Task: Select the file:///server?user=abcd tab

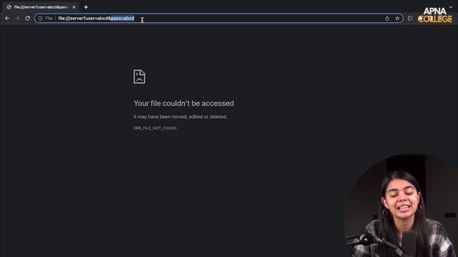Action: click(x=41, y=7)
